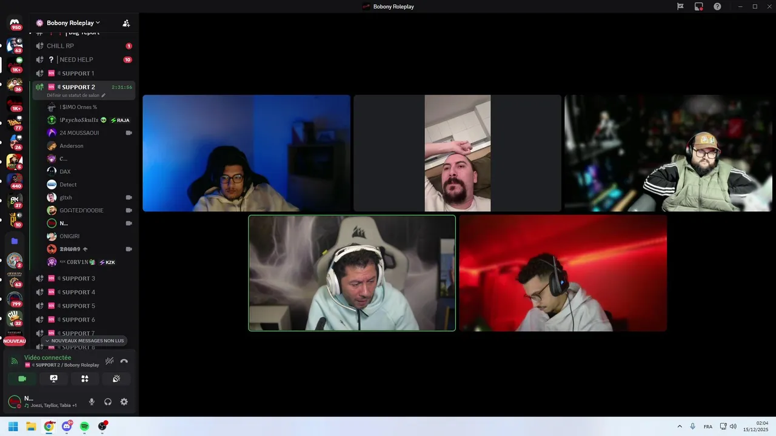Focus the speaking user's highlighted video tile
This screenshot has height=436, width=776.
point(352,273)
